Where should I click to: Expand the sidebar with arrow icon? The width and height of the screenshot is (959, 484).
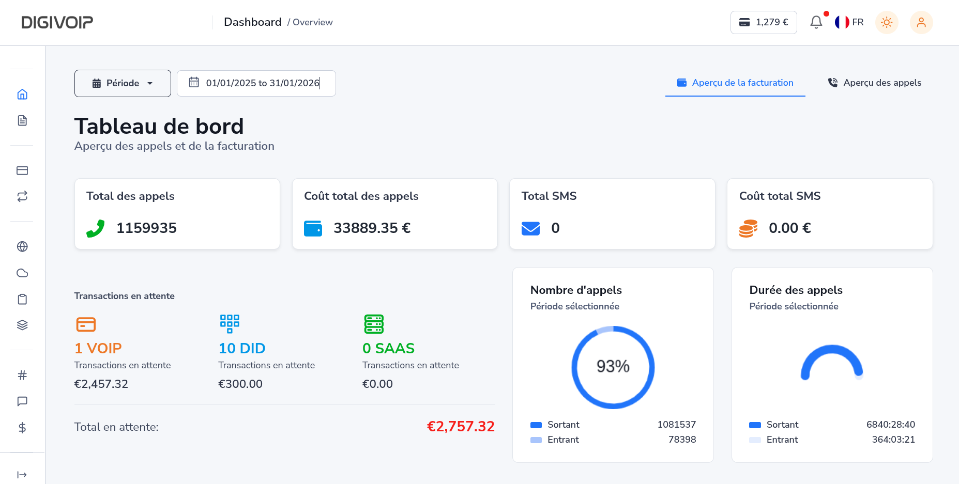coord(22,475)
